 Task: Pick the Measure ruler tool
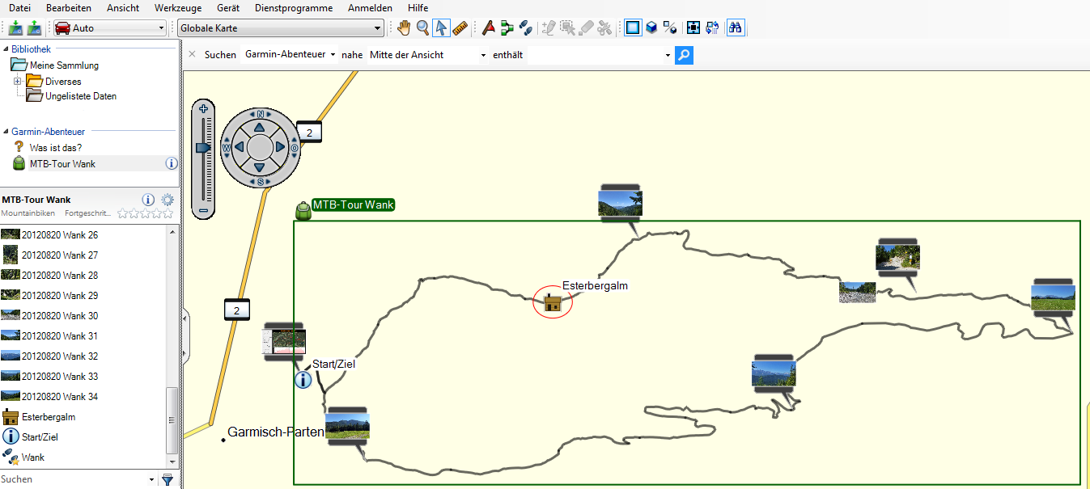(460, 28)
